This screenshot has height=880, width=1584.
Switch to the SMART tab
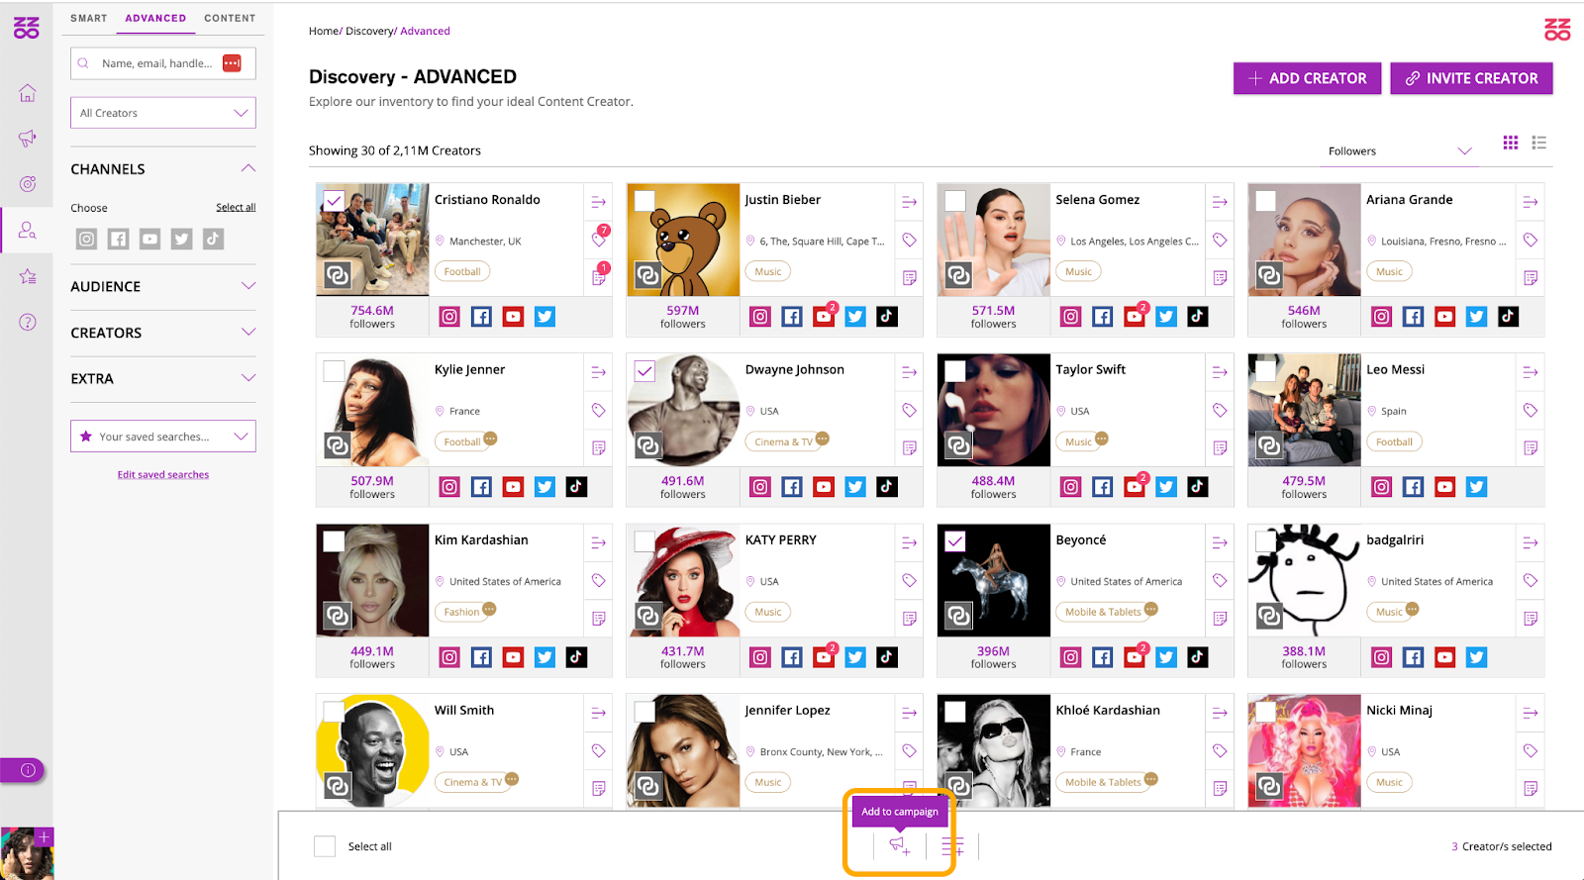[89, 18]
